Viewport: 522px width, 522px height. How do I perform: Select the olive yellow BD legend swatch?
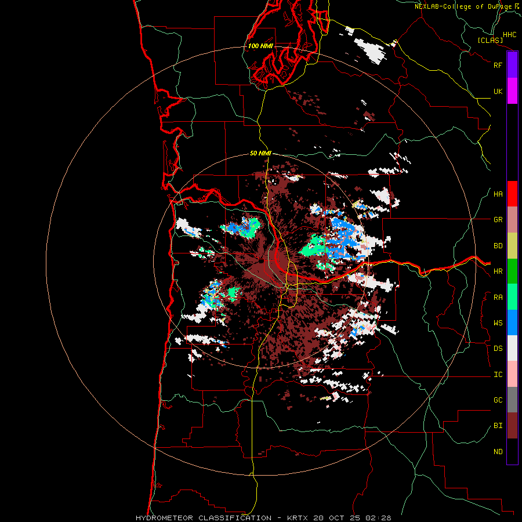[x=512, y=245]
